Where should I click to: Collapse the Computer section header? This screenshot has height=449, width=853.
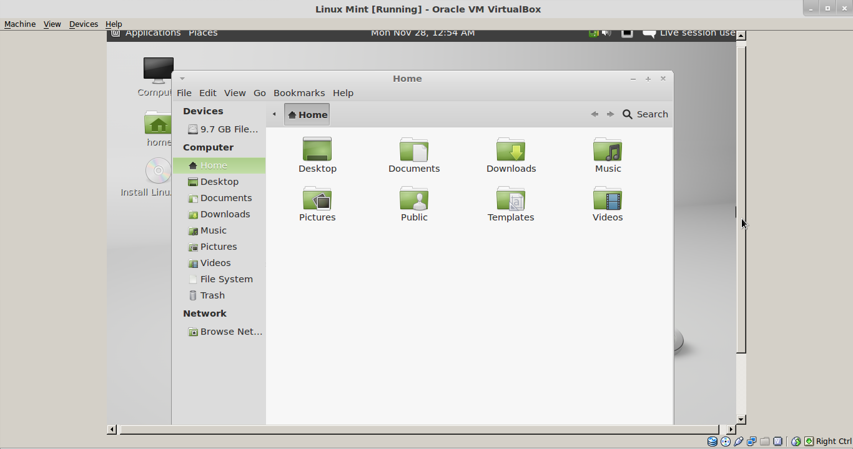[x=208, y=147]
